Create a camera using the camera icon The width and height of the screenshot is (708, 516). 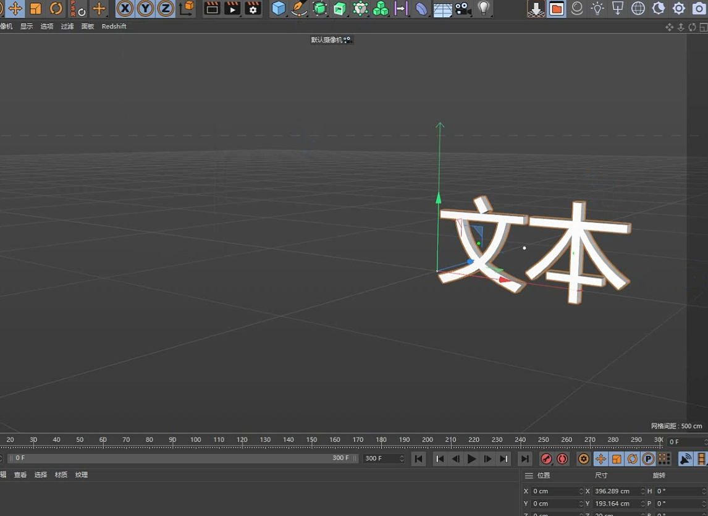coord(463,9)
